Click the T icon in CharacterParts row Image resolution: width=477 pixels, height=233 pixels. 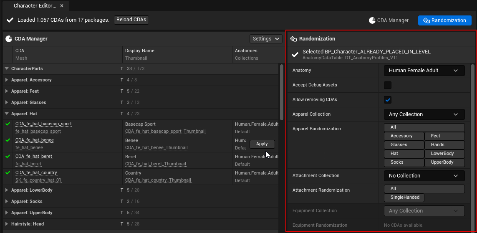(x=122, y=68)
